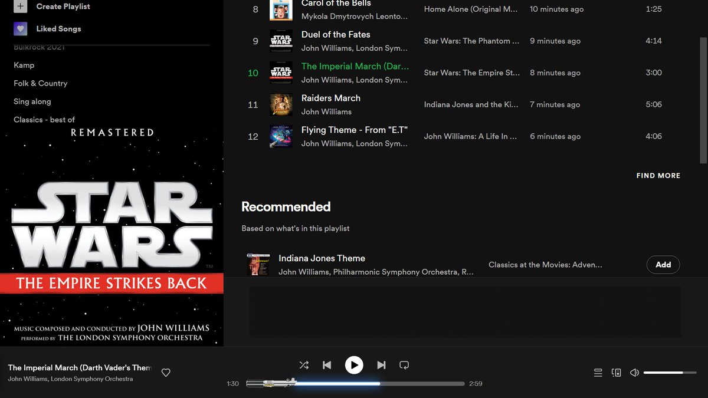Open Home Alone (Original M... album link

click(471, 9)
